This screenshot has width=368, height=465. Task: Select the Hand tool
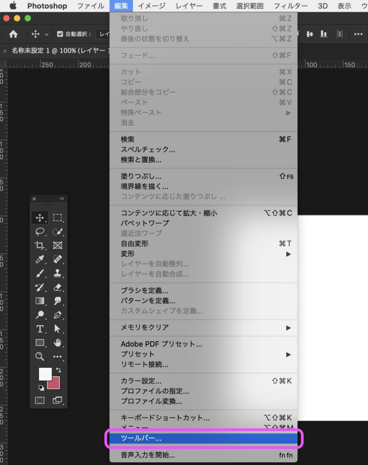57,342
